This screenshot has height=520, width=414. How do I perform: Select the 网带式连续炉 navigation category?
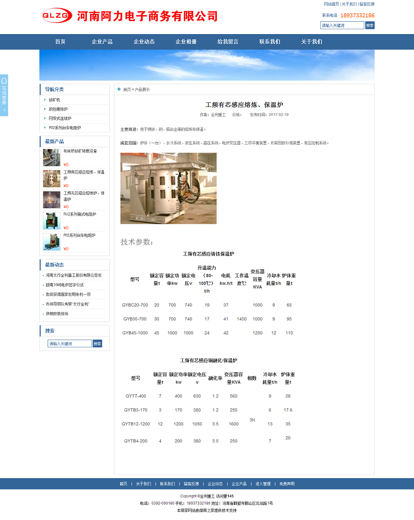[60, 118]
